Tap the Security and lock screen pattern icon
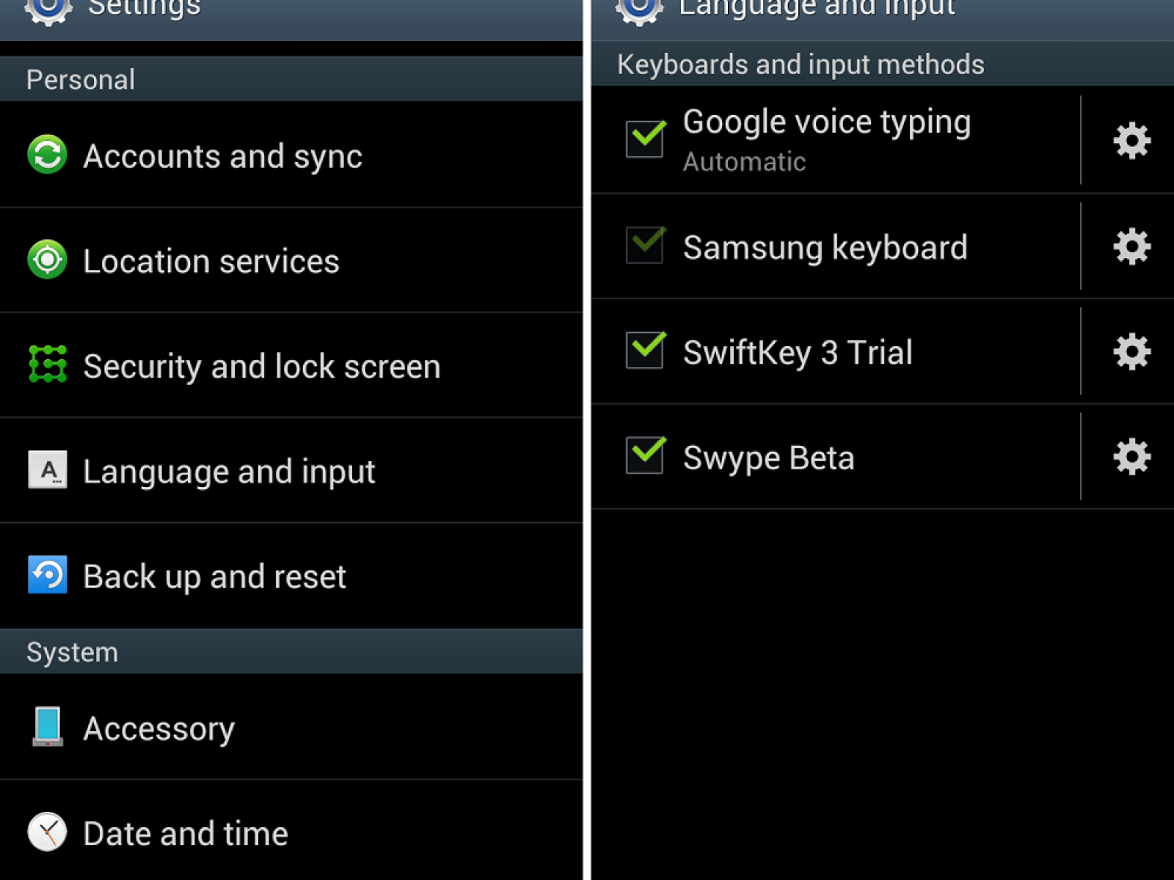Image resolution: width=1174 pixels, height=880 pixels. 48,364
